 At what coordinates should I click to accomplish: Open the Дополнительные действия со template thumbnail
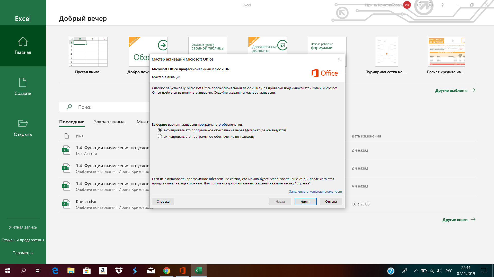(x=267, y=45)
